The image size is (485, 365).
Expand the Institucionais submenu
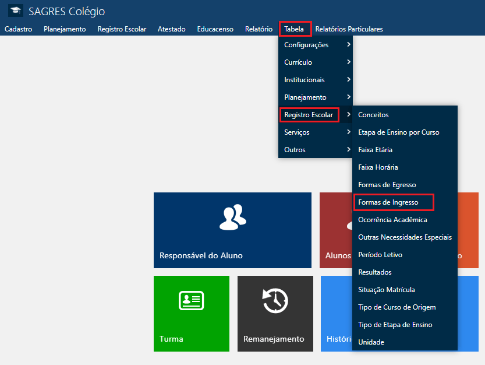[315, 80]
